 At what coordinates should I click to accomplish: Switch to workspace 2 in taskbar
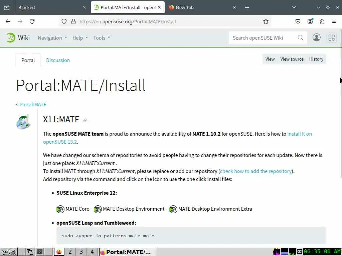click(70, 252)
